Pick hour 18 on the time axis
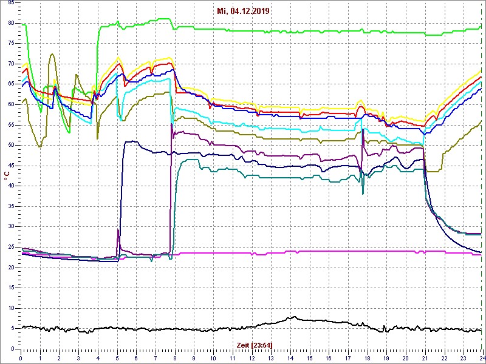 point(368,358)
